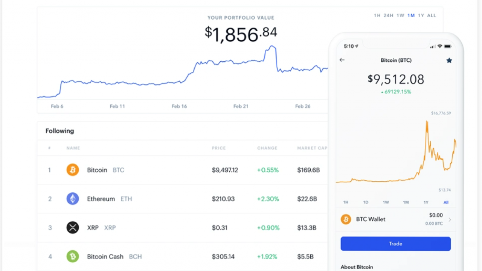Sort the list by Price column header
Viewport: 482px width, 271px height.
[x=219, y=148]
